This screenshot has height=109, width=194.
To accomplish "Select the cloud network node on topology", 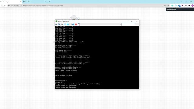I will 74,17.
